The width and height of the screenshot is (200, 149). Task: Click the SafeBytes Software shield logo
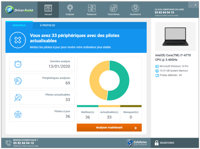130,143
